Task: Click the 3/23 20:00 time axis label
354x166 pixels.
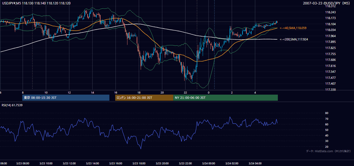Action: coord(162,164)
